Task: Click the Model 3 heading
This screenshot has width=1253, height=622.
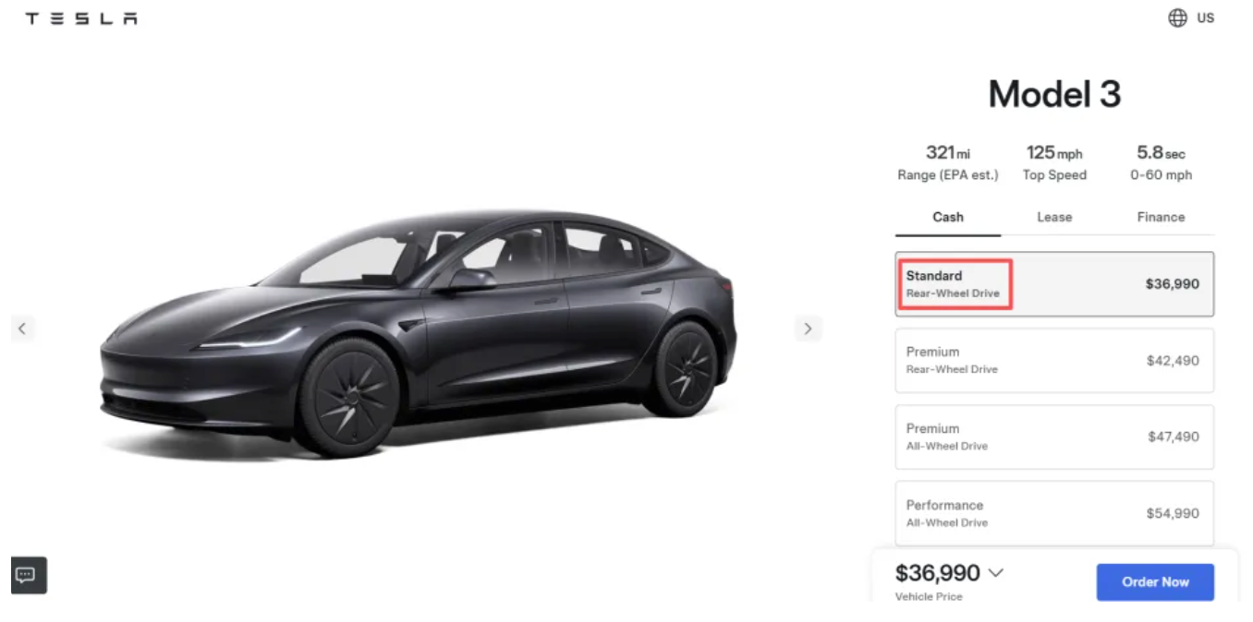Action: point(1054,93)
